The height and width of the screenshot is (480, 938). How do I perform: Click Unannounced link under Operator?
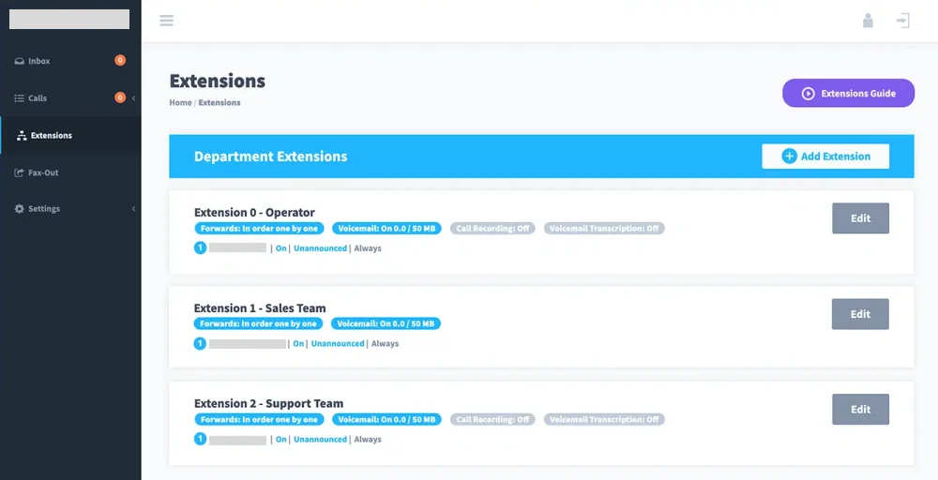pos(320,248)
